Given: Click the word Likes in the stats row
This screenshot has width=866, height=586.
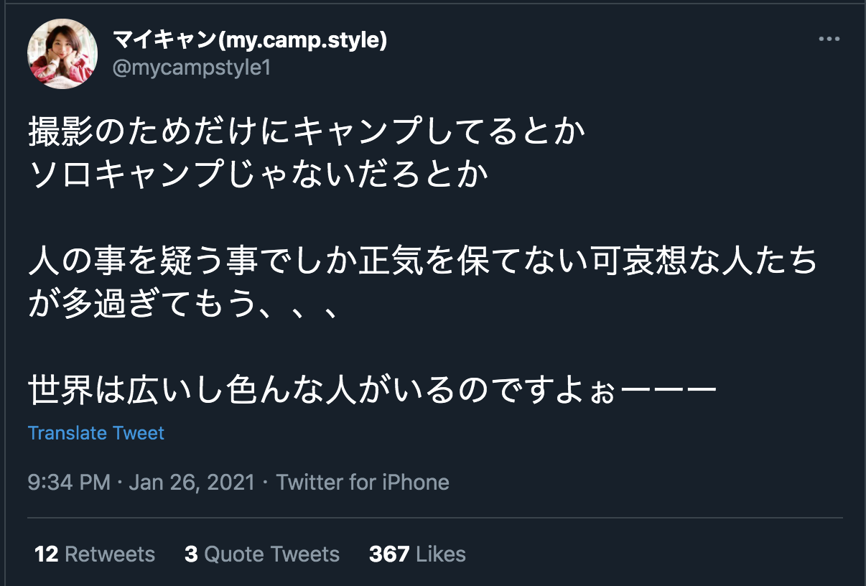Looking at the screenshot, I should pyautogui.click(x=441, y=554).
